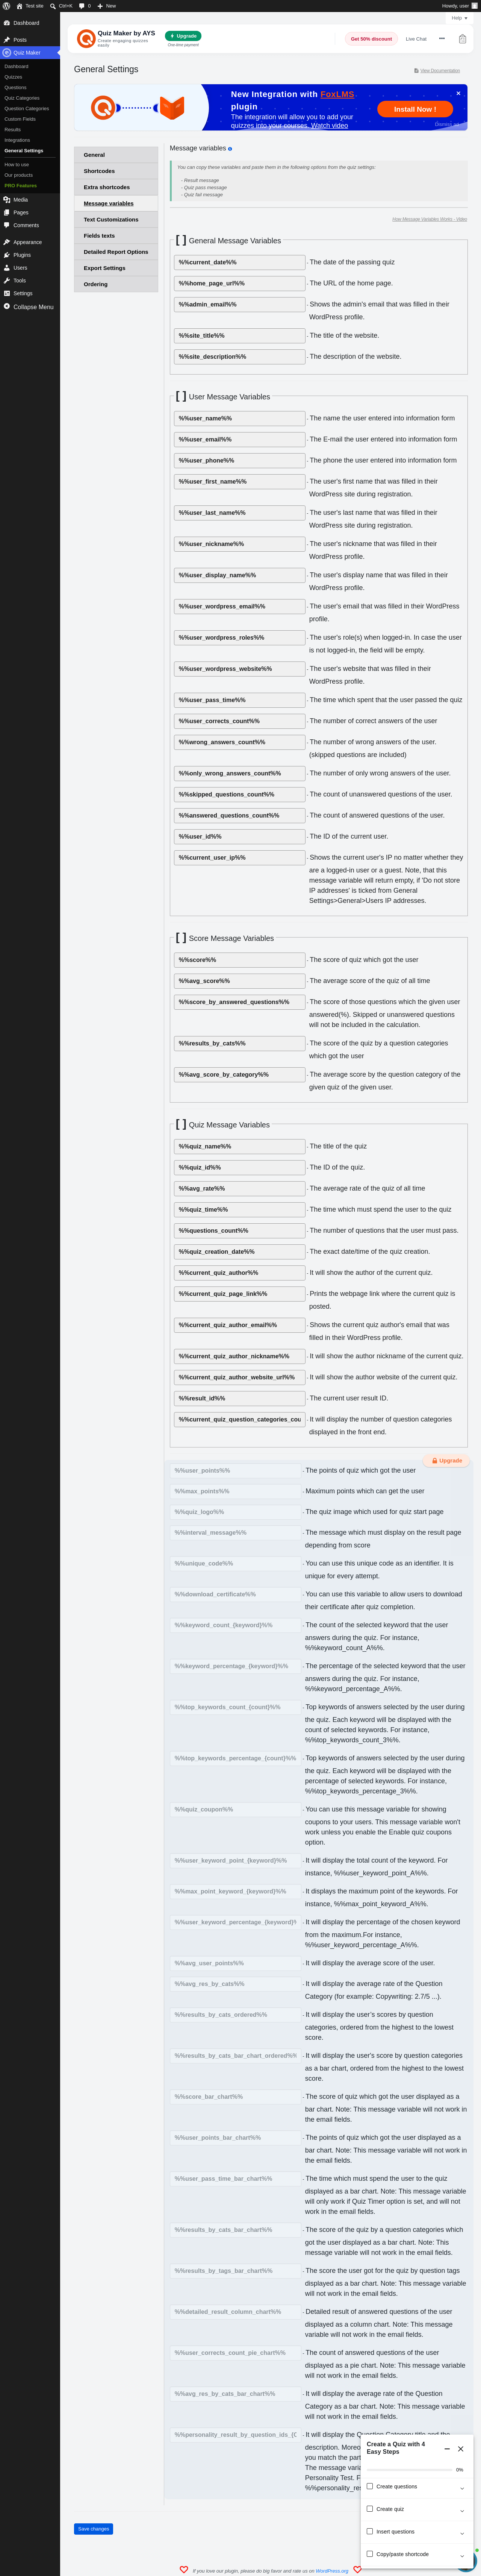Image resolution: width=481 pixels, height=2576 pixels.
Task: Check the Create questions checkbox
Action: tap(370, 2486)
